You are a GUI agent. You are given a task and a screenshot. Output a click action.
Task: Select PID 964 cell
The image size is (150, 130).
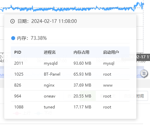coord(17,96)
